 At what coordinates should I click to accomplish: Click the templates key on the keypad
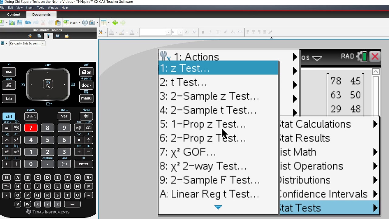[x=78, y=128]
